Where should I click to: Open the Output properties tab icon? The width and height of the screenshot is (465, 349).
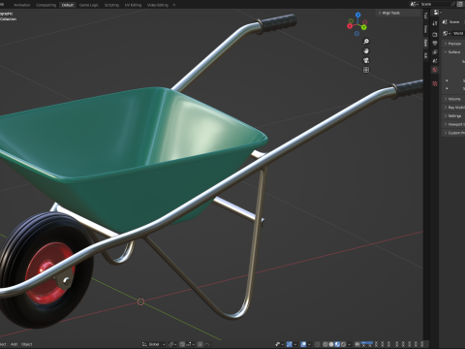click(x=435, y=43)
